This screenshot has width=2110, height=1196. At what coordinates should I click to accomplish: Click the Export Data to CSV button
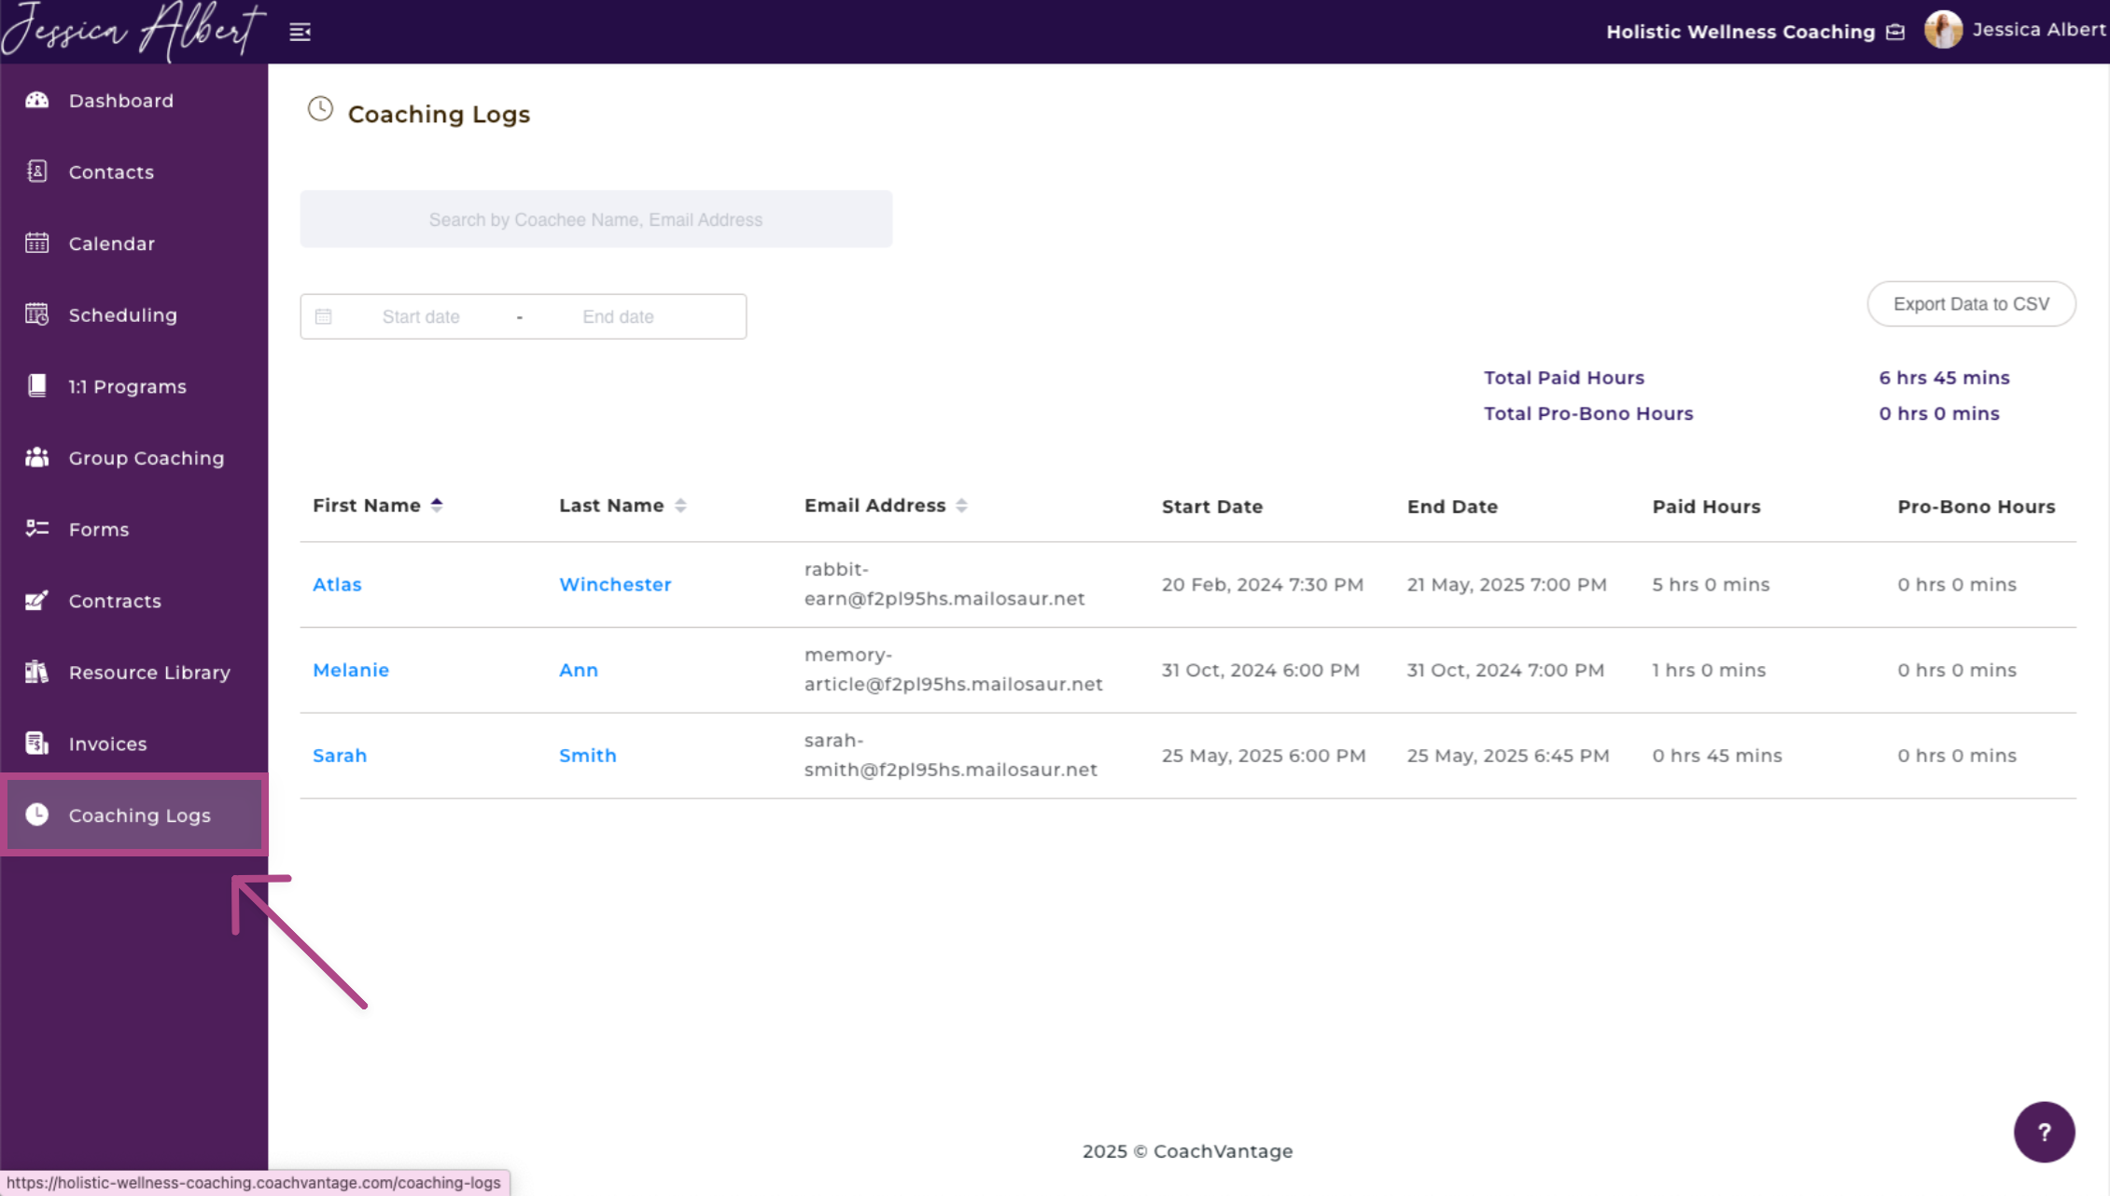pyautogui.click(x=1971, y=304)
